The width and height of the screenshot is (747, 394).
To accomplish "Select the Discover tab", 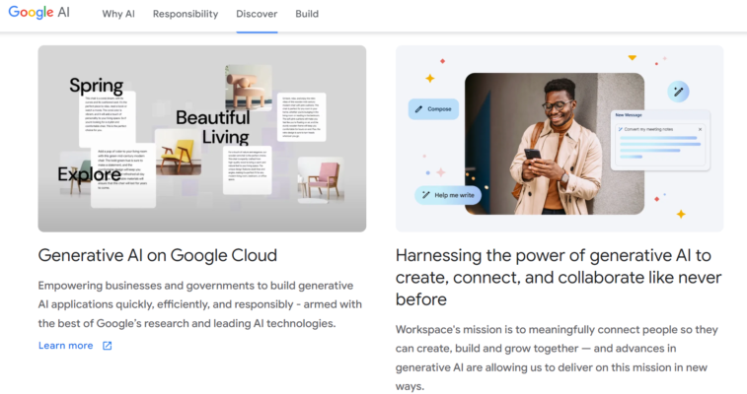I will tap(257, 14).
